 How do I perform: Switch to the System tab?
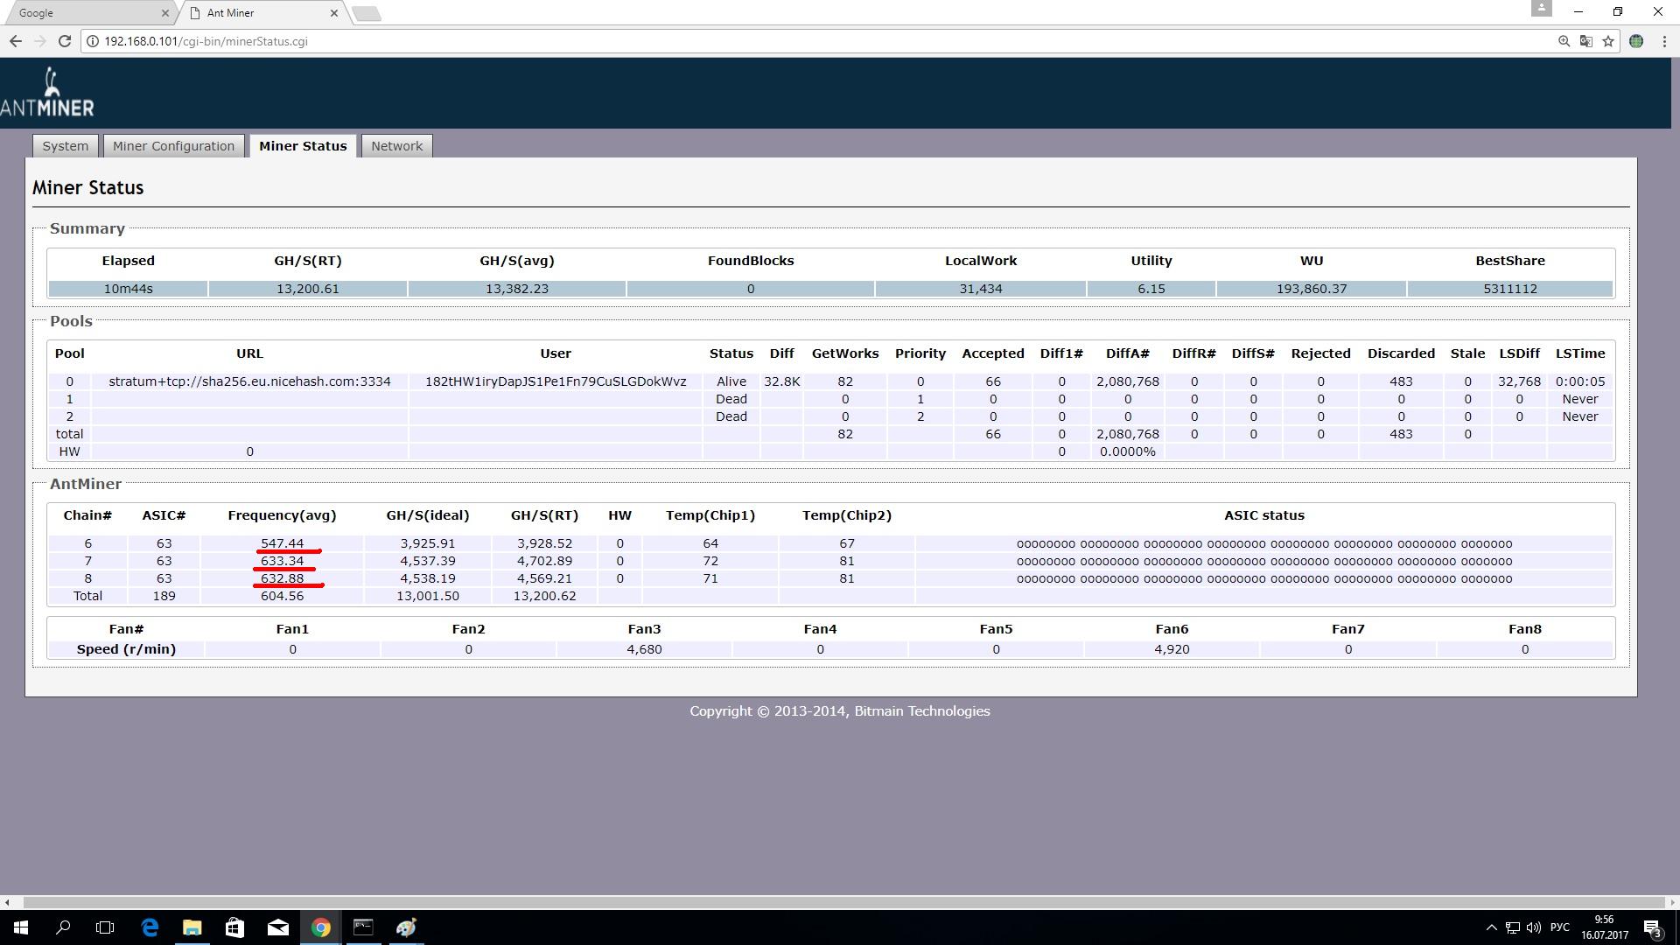66,146
